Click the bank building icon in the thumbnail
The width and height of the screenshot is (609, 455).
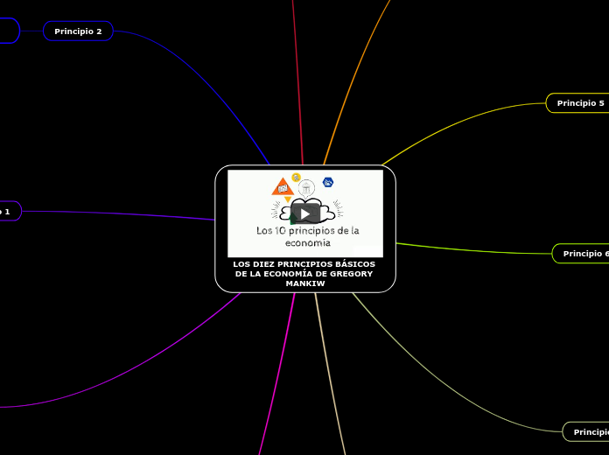point(306,189)
